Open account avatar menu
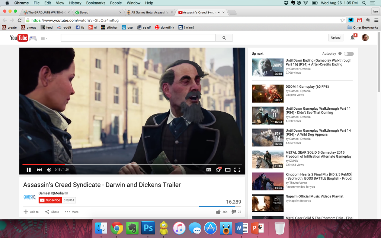The image size is (381, 238). coord(365,38)
